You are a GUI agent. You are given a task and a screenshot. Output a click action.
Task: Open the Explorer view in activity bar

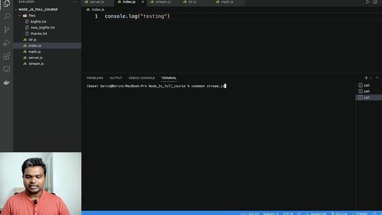pyautogui.click(x=7, y=4)
